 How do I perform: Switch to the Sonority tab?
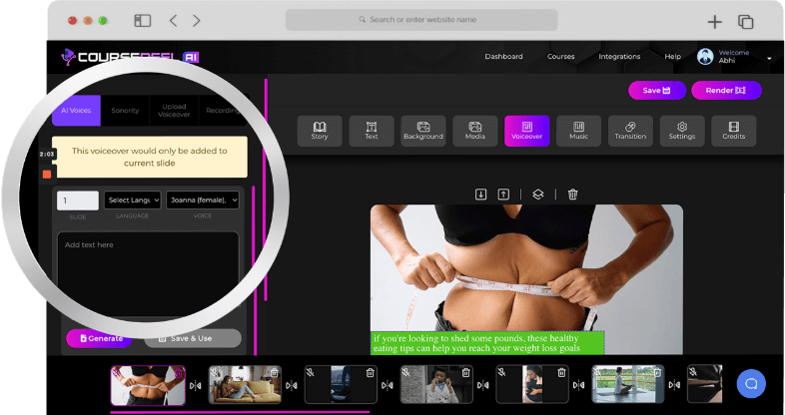[x=125, y=111]
